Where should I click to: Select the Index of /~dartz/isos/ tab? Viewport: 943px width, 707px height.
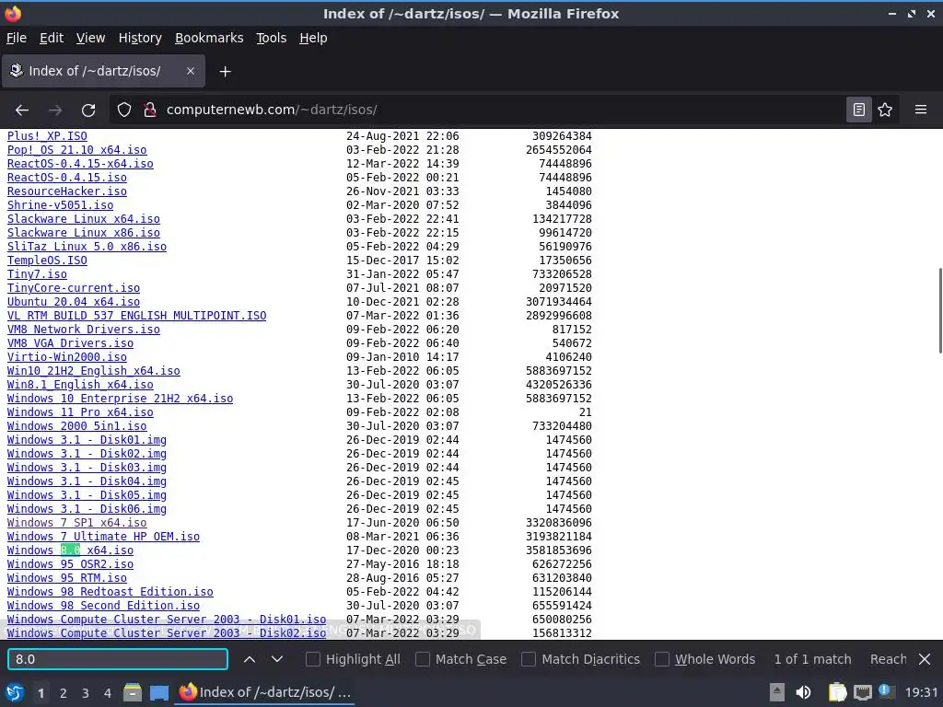(x=103, y=71)
